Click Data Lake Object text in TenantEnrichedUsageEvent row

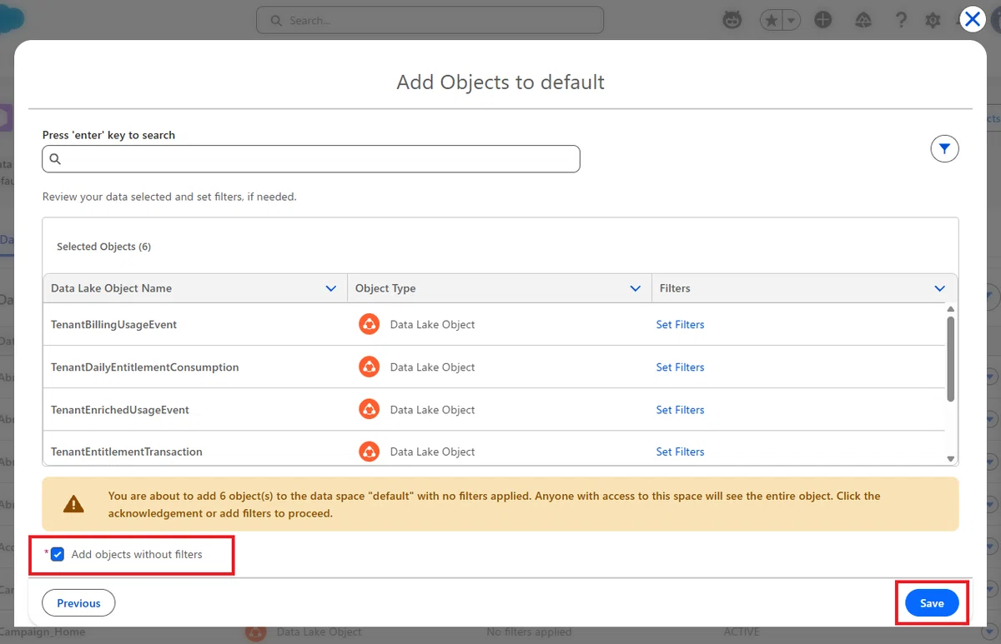click(432, 409)
